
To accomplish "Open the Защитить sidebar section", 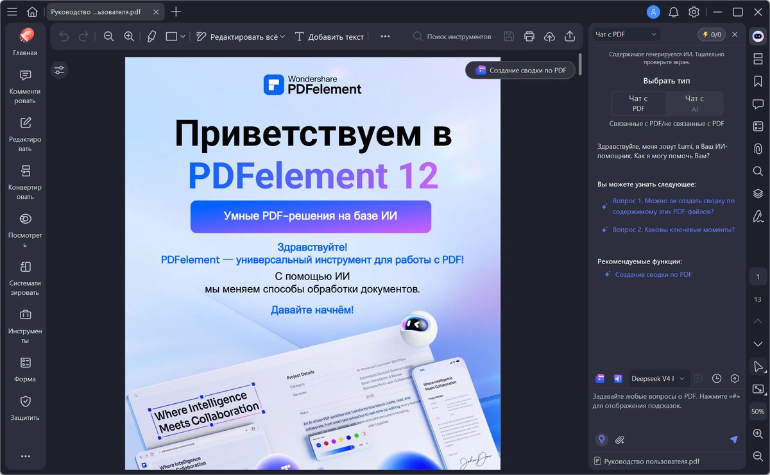I will (x=25, y=408).
